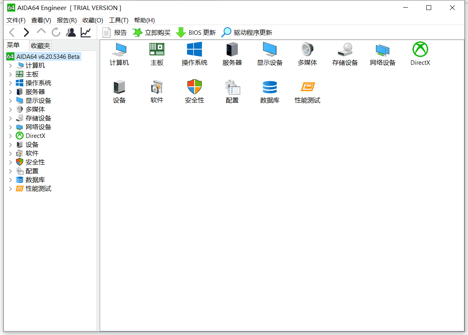Expand the 软件 tree node
The height and width of the screenshot is (335, 468).
[10, 154]
